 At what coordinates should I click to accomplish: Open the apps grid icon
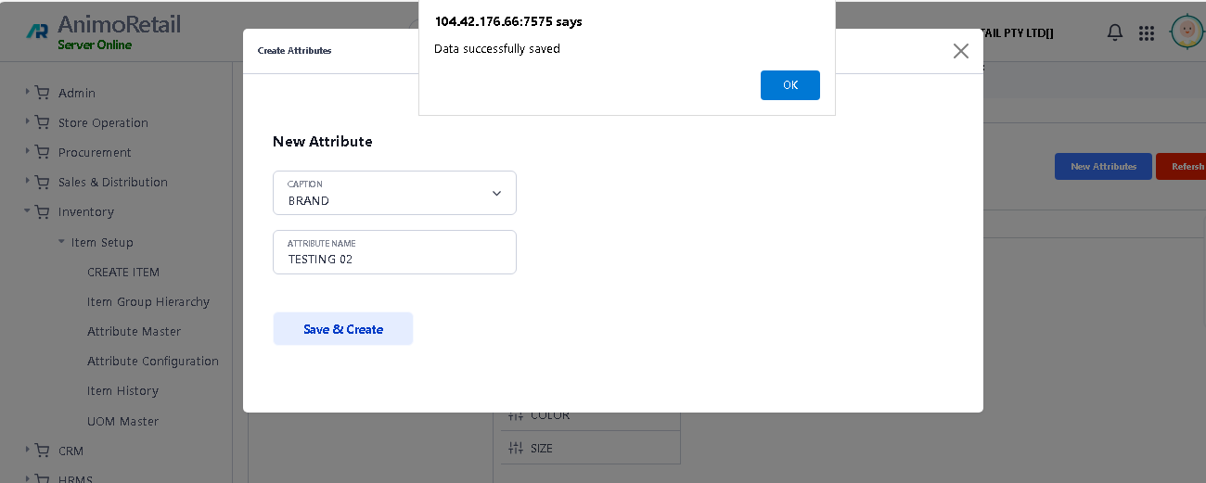point(1146,33)
